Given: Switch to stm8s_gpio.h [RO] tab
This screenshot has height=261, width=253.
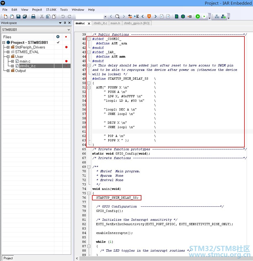Looking at the screenshot, I should tap(136, 23).
